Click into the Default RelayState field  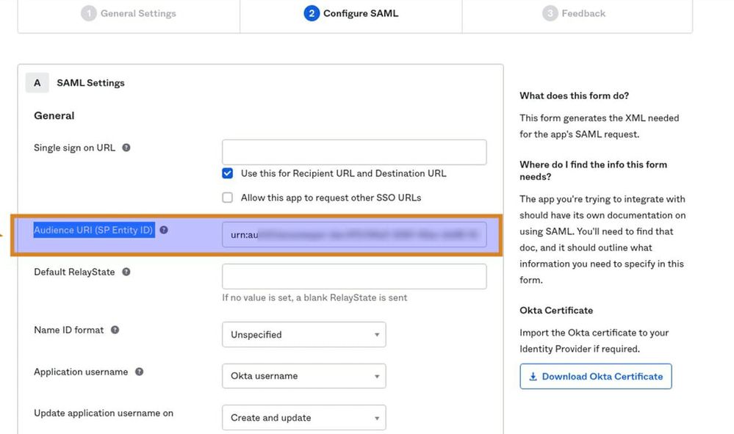[x=354, y=277]
